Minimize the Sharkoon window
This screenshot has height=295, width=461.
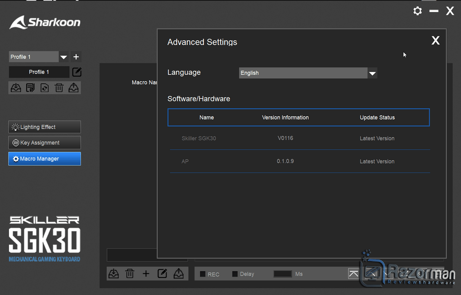434,11
